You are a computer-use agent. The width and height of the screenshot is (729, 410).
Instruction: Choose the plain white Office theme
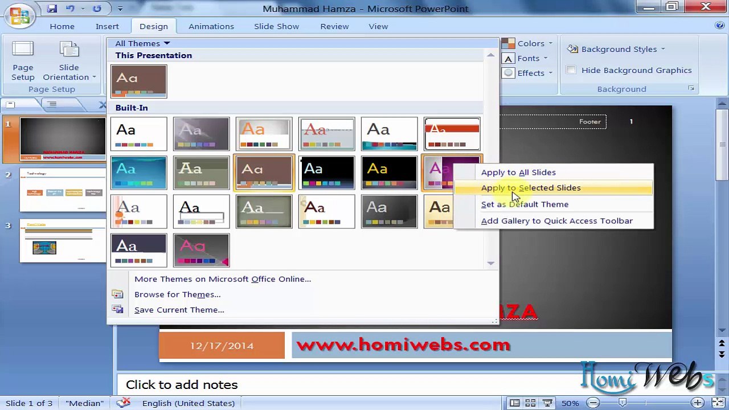click(x=139, y=134)
